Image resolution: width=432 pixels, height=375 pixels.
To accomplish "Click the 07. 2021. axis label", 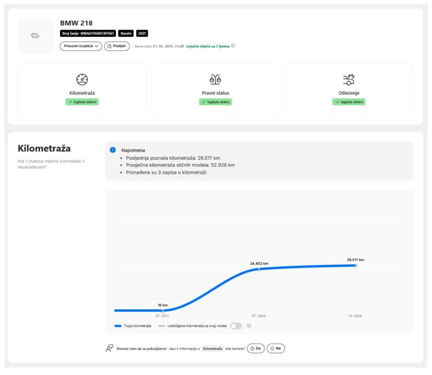I will (x=162, y=316).
